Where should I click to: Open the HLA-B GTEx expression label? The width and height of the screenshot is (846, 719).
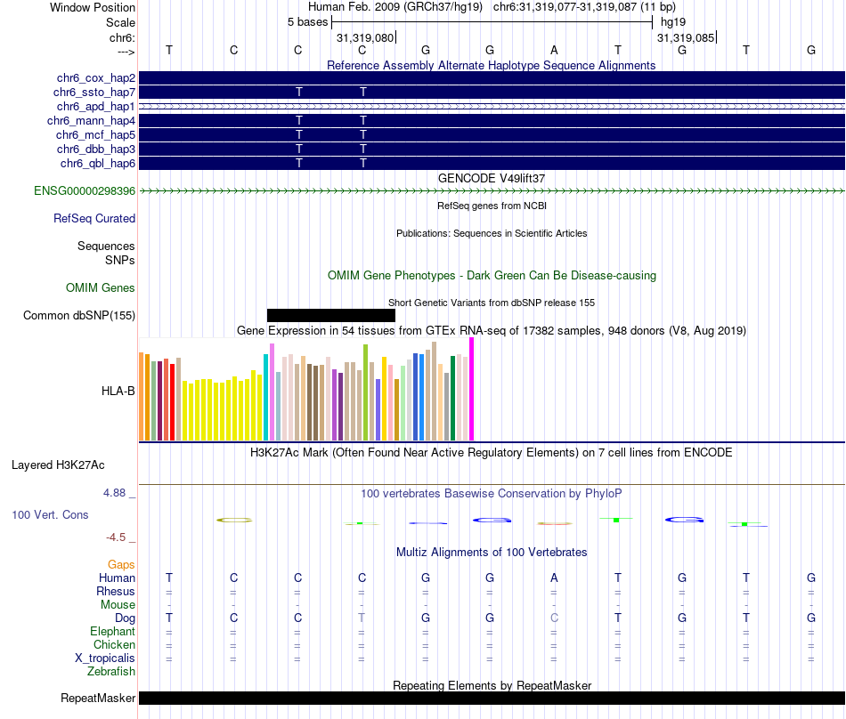click(118, 391)
